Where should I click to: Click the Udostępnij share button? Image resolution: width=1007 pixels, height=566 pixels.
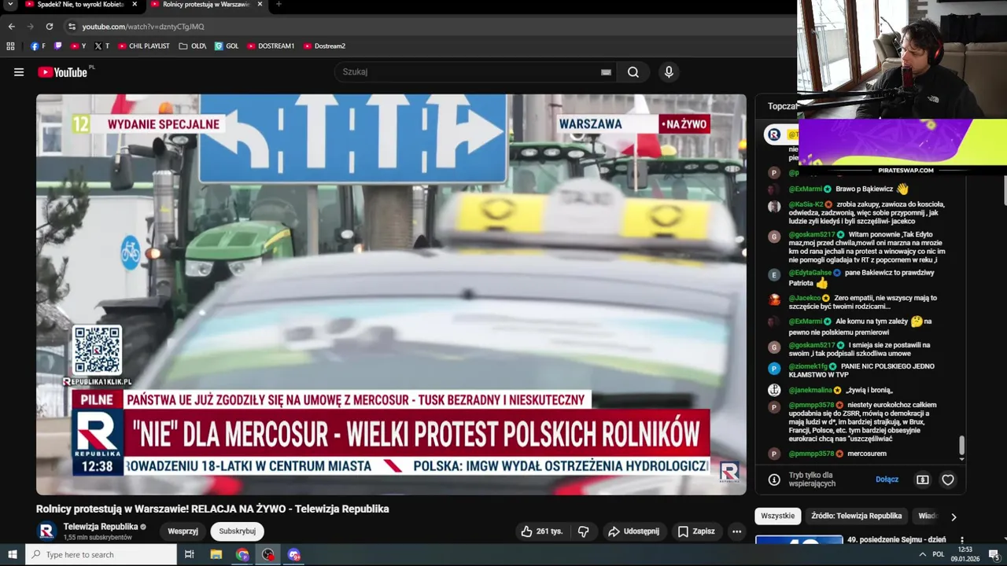(x=634, y=531)
